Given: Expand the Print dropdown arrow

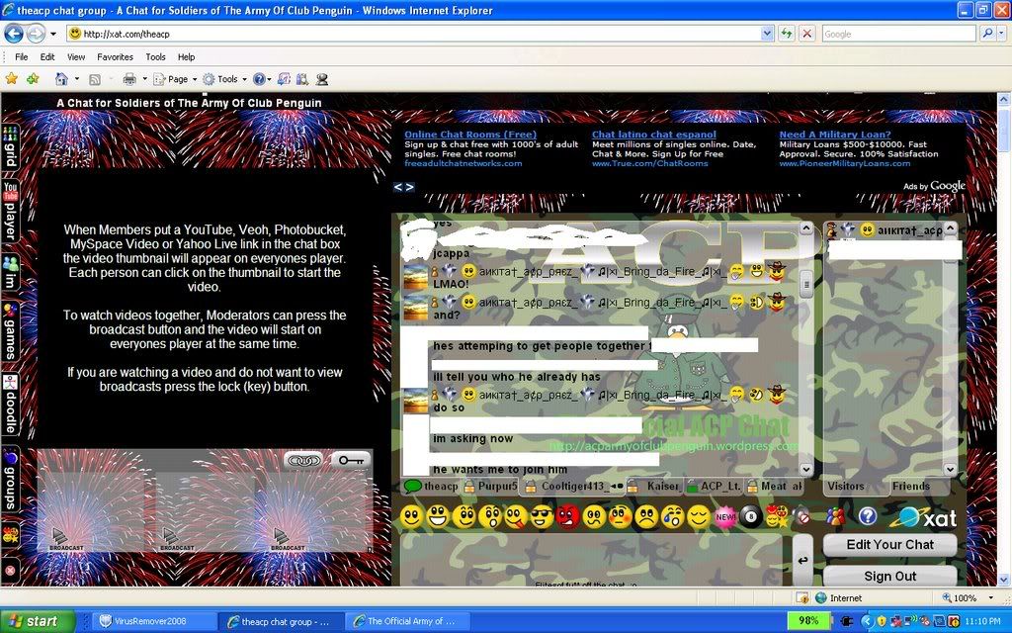Looking at the screenshot, I should [x=144, y=79].
